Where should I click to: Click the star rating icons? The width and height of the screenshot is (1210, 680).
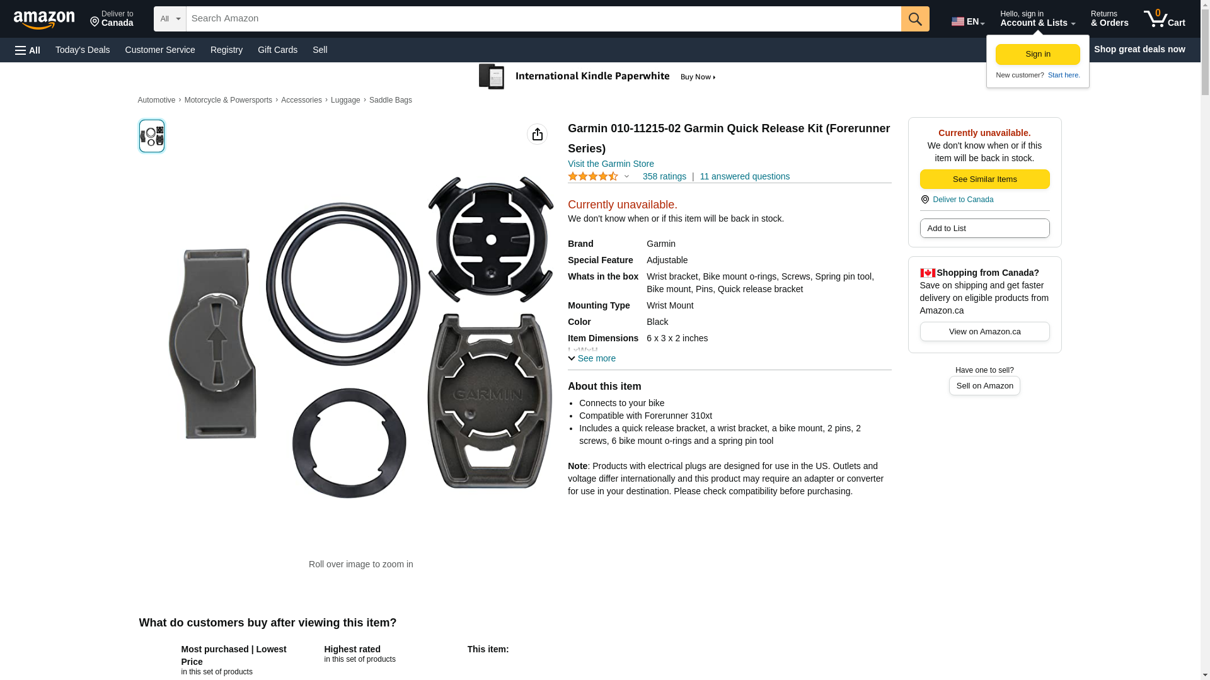coord(593,177)
